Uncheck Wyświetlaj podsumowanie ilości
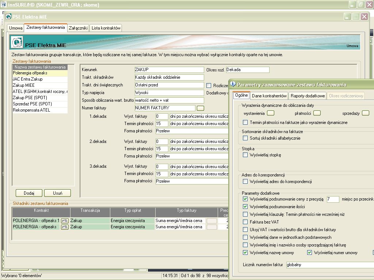Image resolution: width=374 pixels, height=280 pixels. tap(245, 206)
